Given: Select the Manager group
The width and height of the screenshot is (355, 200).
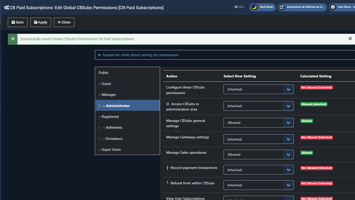Looking at the screenshot, I should click(127, 95).
